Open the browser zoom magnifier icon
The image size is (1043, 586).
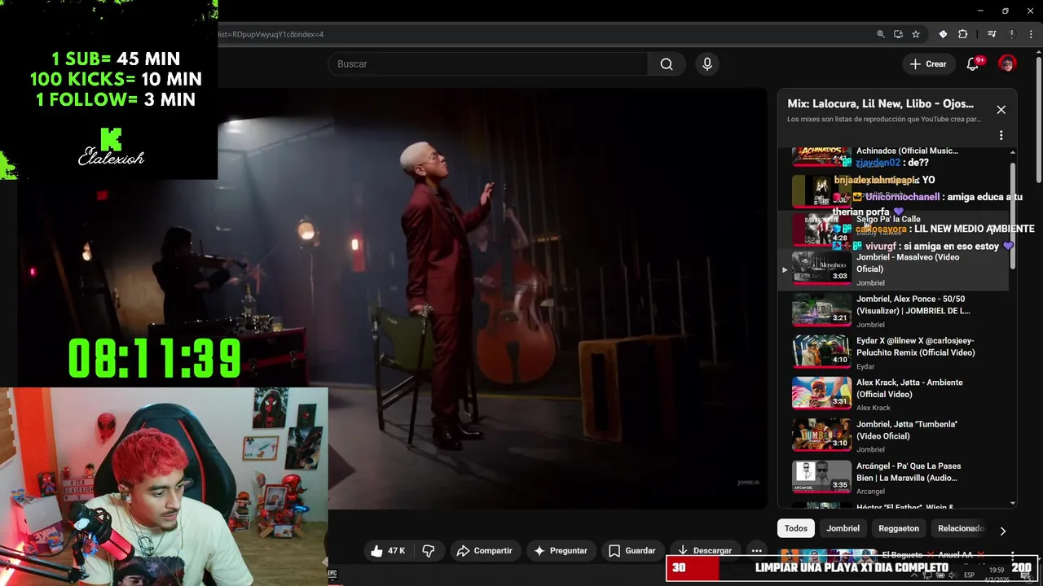[881, 34]
